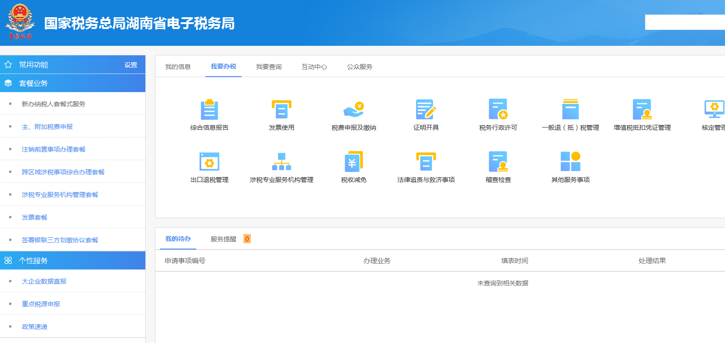This screenshot has height=343, width=725.
Task: Click 申请事项编号 column header
Action: point(185,261)
